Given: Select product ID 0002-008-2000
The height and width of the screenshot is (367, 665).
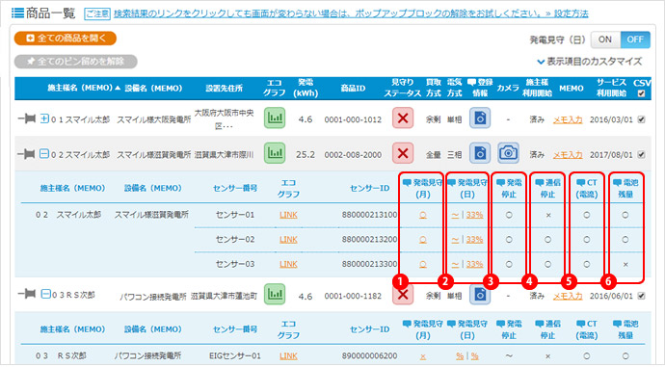Looking at the screenshot, I should coord(353,155).
